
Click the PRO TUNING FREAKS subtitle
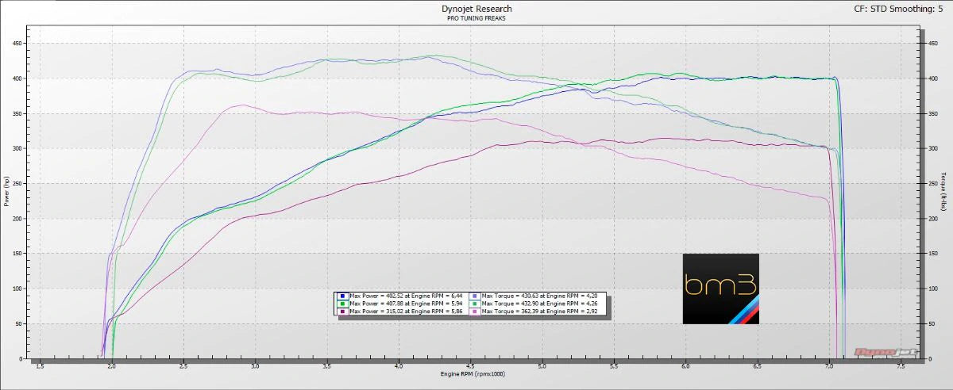476,17
